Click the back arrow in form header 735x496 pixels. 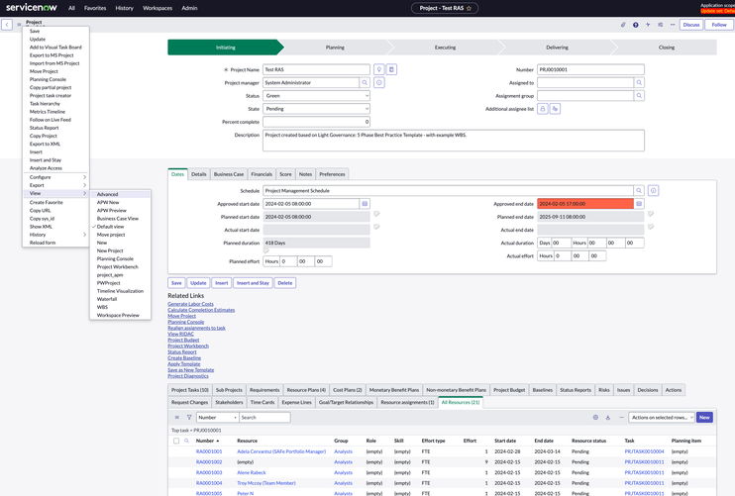click(7, 25)
